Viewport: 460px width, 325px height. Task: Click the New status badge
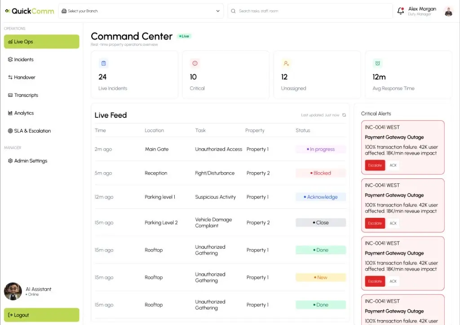point(321,277)
